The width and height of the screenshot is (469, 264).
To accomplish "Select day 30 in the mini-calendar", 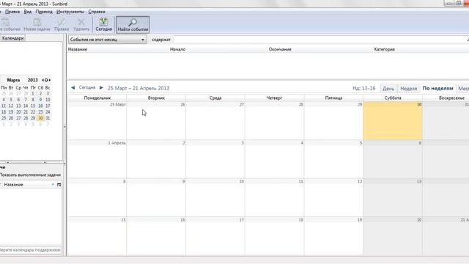I will pos(40,118).
